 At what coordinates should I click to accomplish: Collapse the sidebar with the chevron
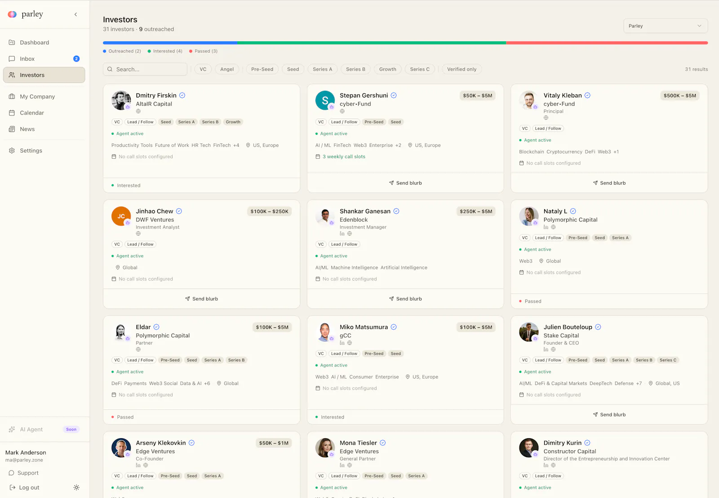[x=75, y=14]
